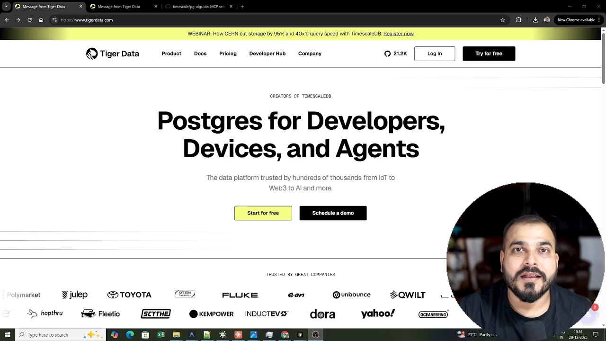Image resolution: width=606 pixels, height=341 pixels.
Task: Click the Fleetio logo
Action: click(x=100, y=314)
